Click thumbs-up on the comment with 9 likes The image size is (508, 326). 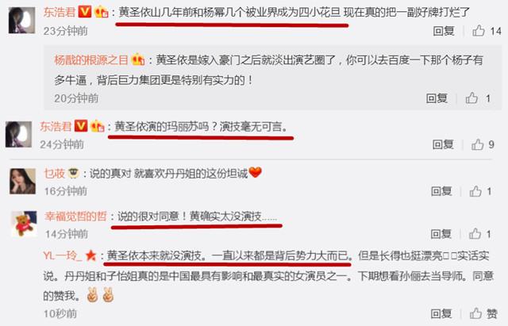(x=478, y=144)
